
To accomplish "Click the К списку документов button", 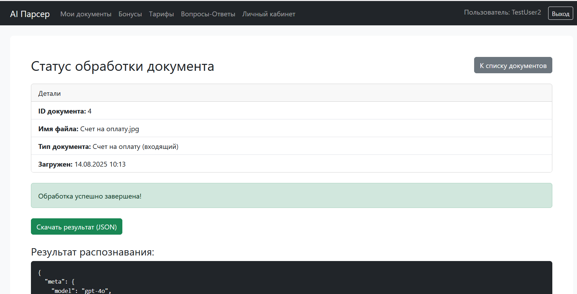I will (x=513, y=65).
